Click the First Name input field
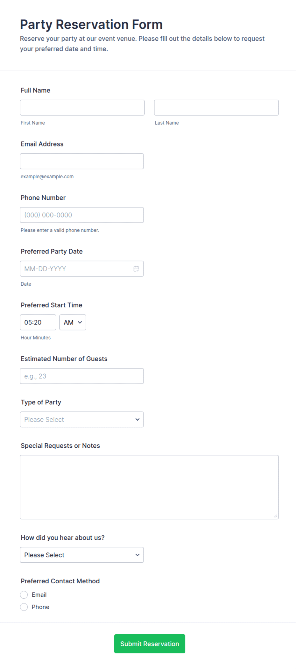This screenshot has width=296, height=669. pos(82,108)
